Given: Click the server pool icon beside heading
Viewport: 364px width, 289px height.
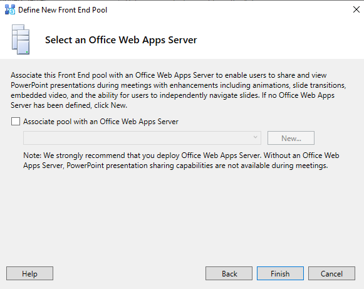Looking at the screenshot, I should click(x=21, y=39).
